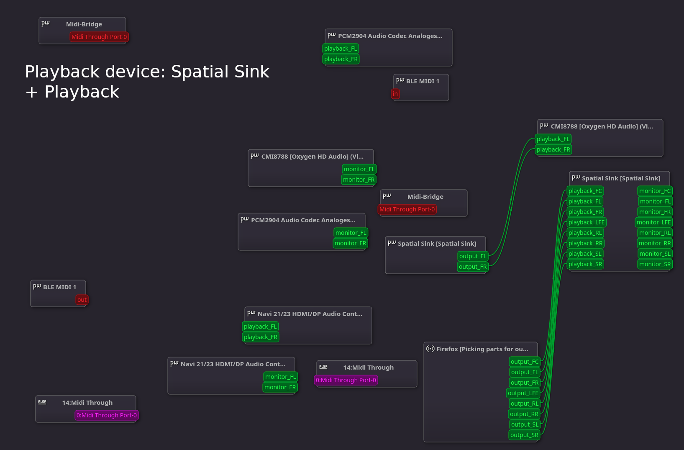Toggle the red Midi Through Port-0 output on Midi-Bridge
Screen dimensions: 684x450
click(x=99, y=37)
